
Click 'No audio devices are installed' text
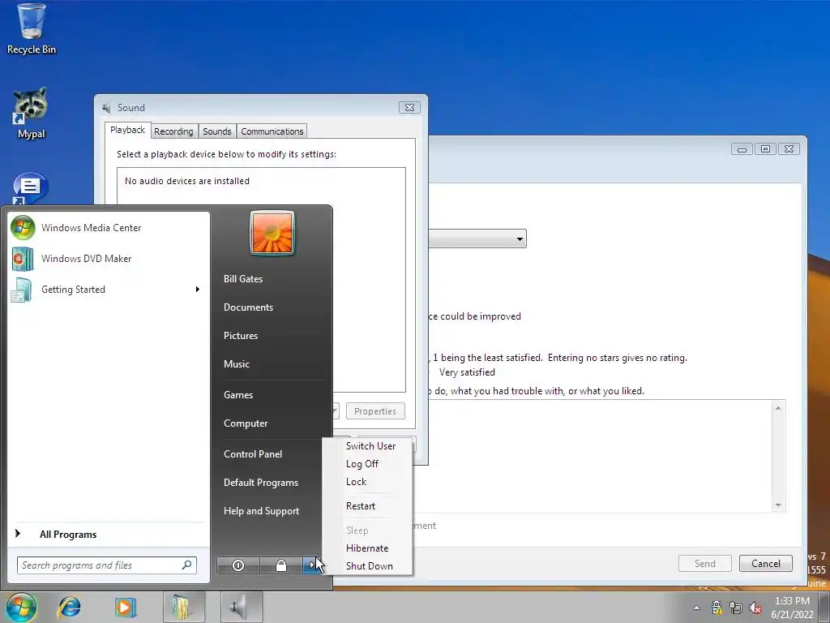[187, 181]
